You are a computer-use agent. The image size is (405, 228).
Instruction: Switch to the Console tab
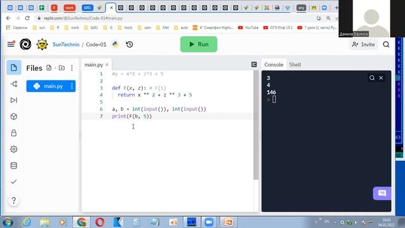274,65
